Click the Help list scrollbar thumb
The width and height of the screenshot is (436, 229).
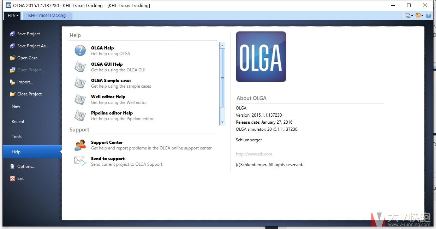(222, 78)
